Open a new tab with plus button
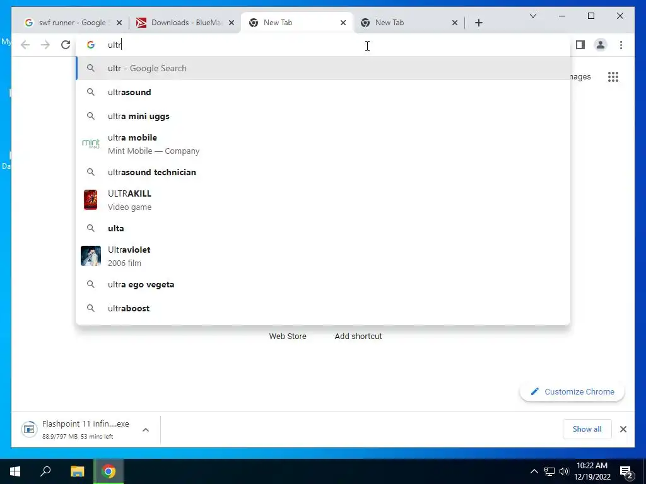Screen dimensions: 646x484 click(x=479, y=23)
